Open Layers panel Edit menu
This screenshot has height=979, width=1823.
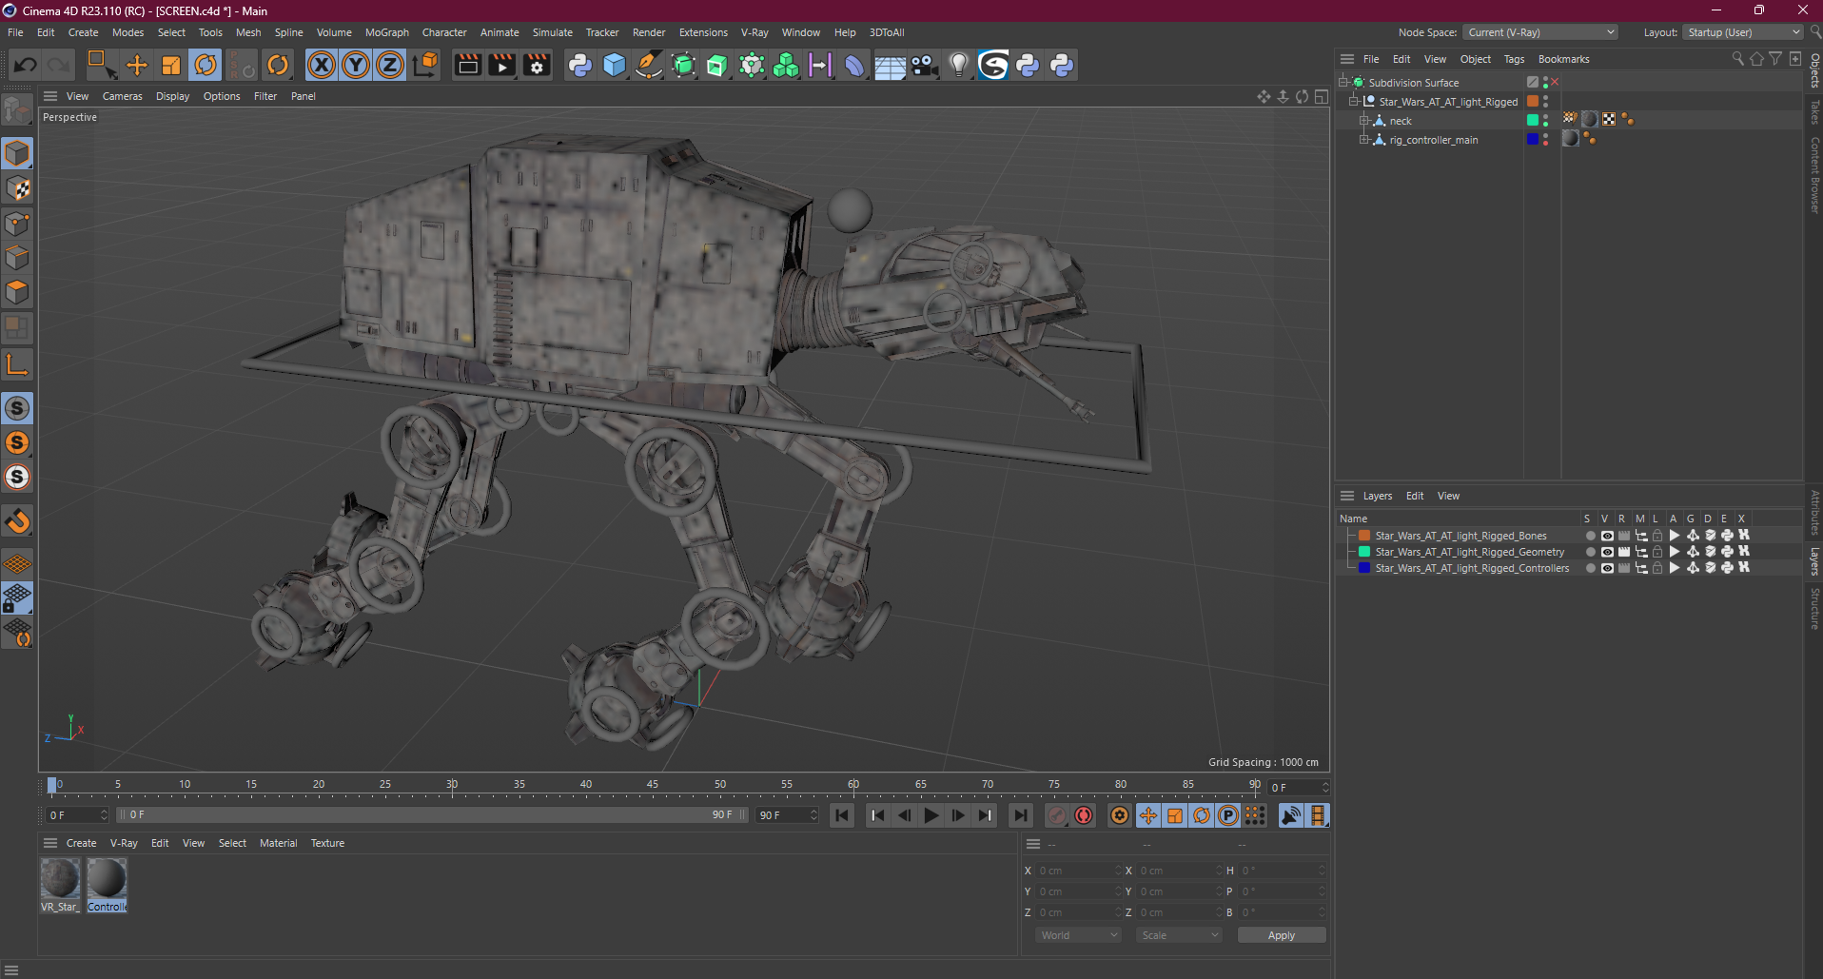1415,496
